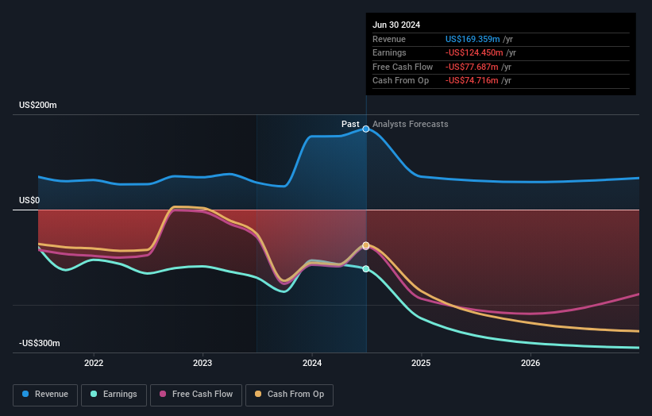Click the US$169.359m revenue value
This screenshot has height=416, width=652.
point(473,39)
